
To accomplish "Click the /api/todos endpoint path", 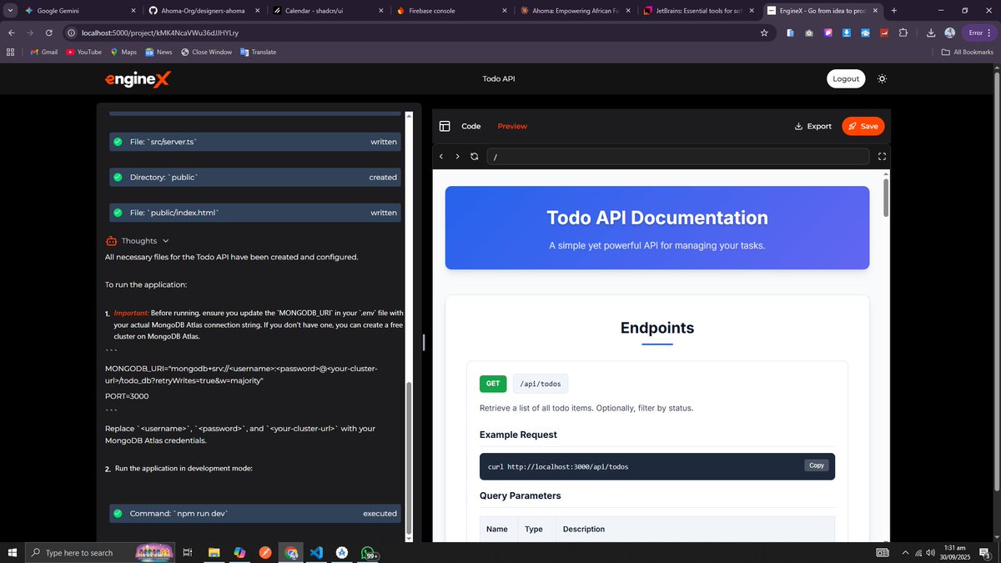I will point(541,384).
